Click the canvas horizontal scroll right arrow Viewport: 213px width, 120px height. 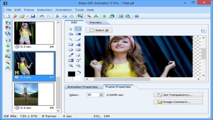(x=198, y=79)
